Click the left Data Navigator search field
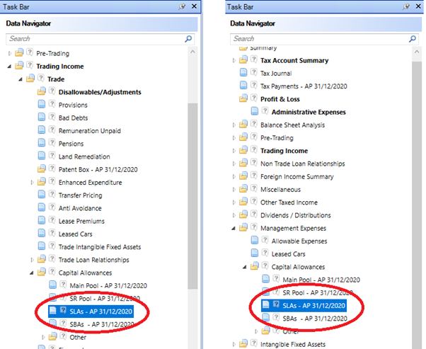Screen dimensions: 426x349 [100, 39]
